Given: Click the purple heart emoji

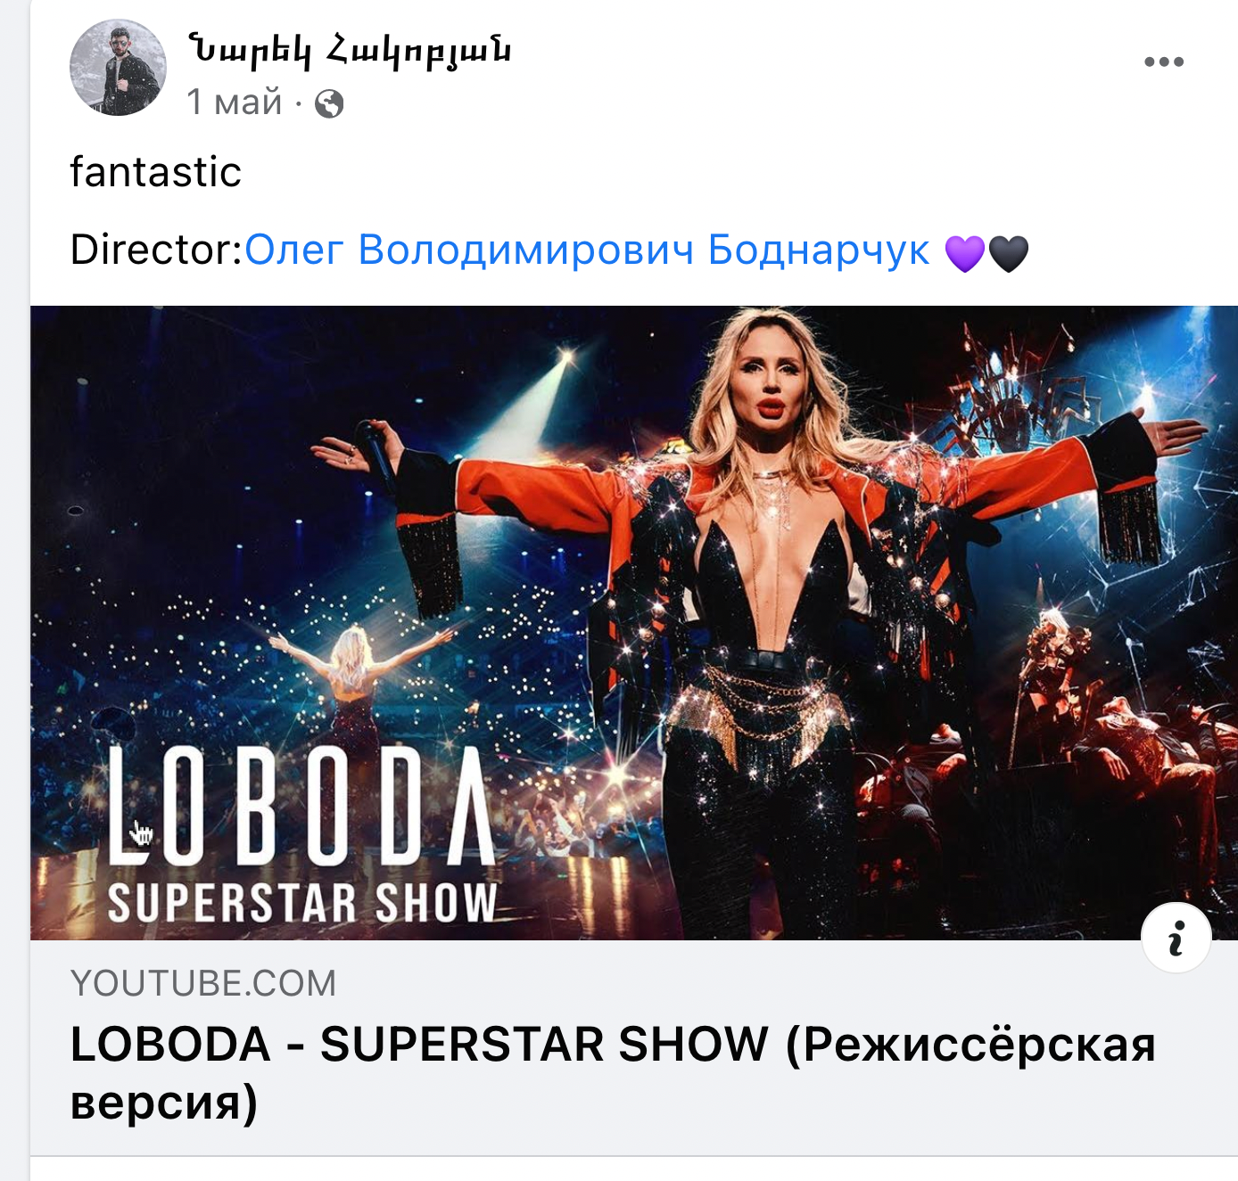Looking at the screenshot, I should [964, 253].
